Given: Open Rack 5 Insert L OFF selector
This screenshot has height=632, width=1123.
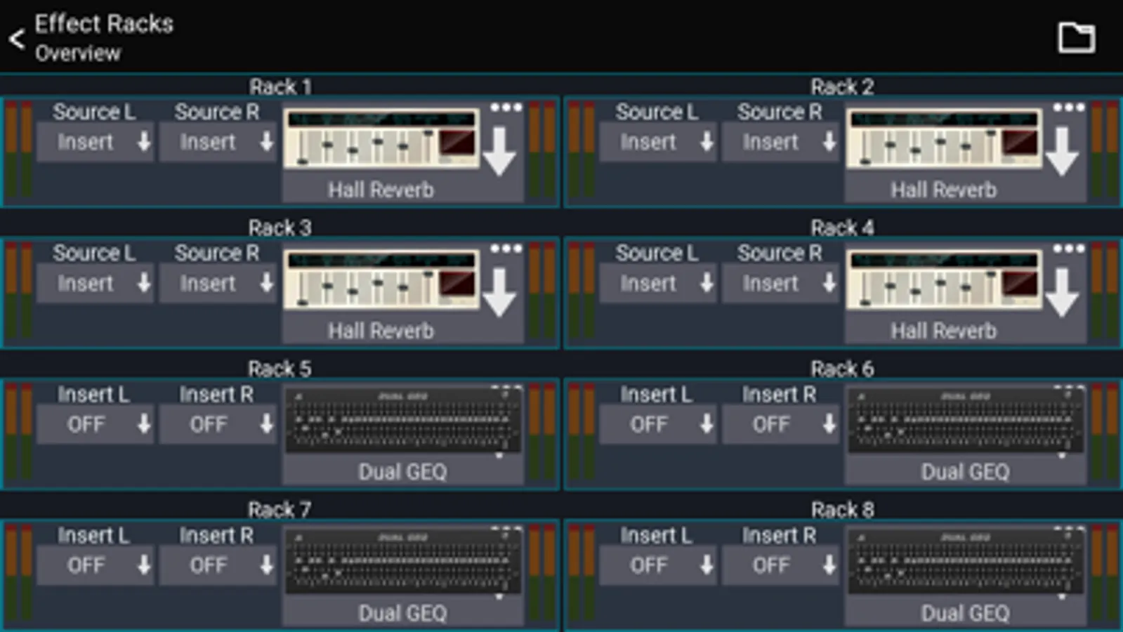Looking at the screenshot, I should coord(95,425).
